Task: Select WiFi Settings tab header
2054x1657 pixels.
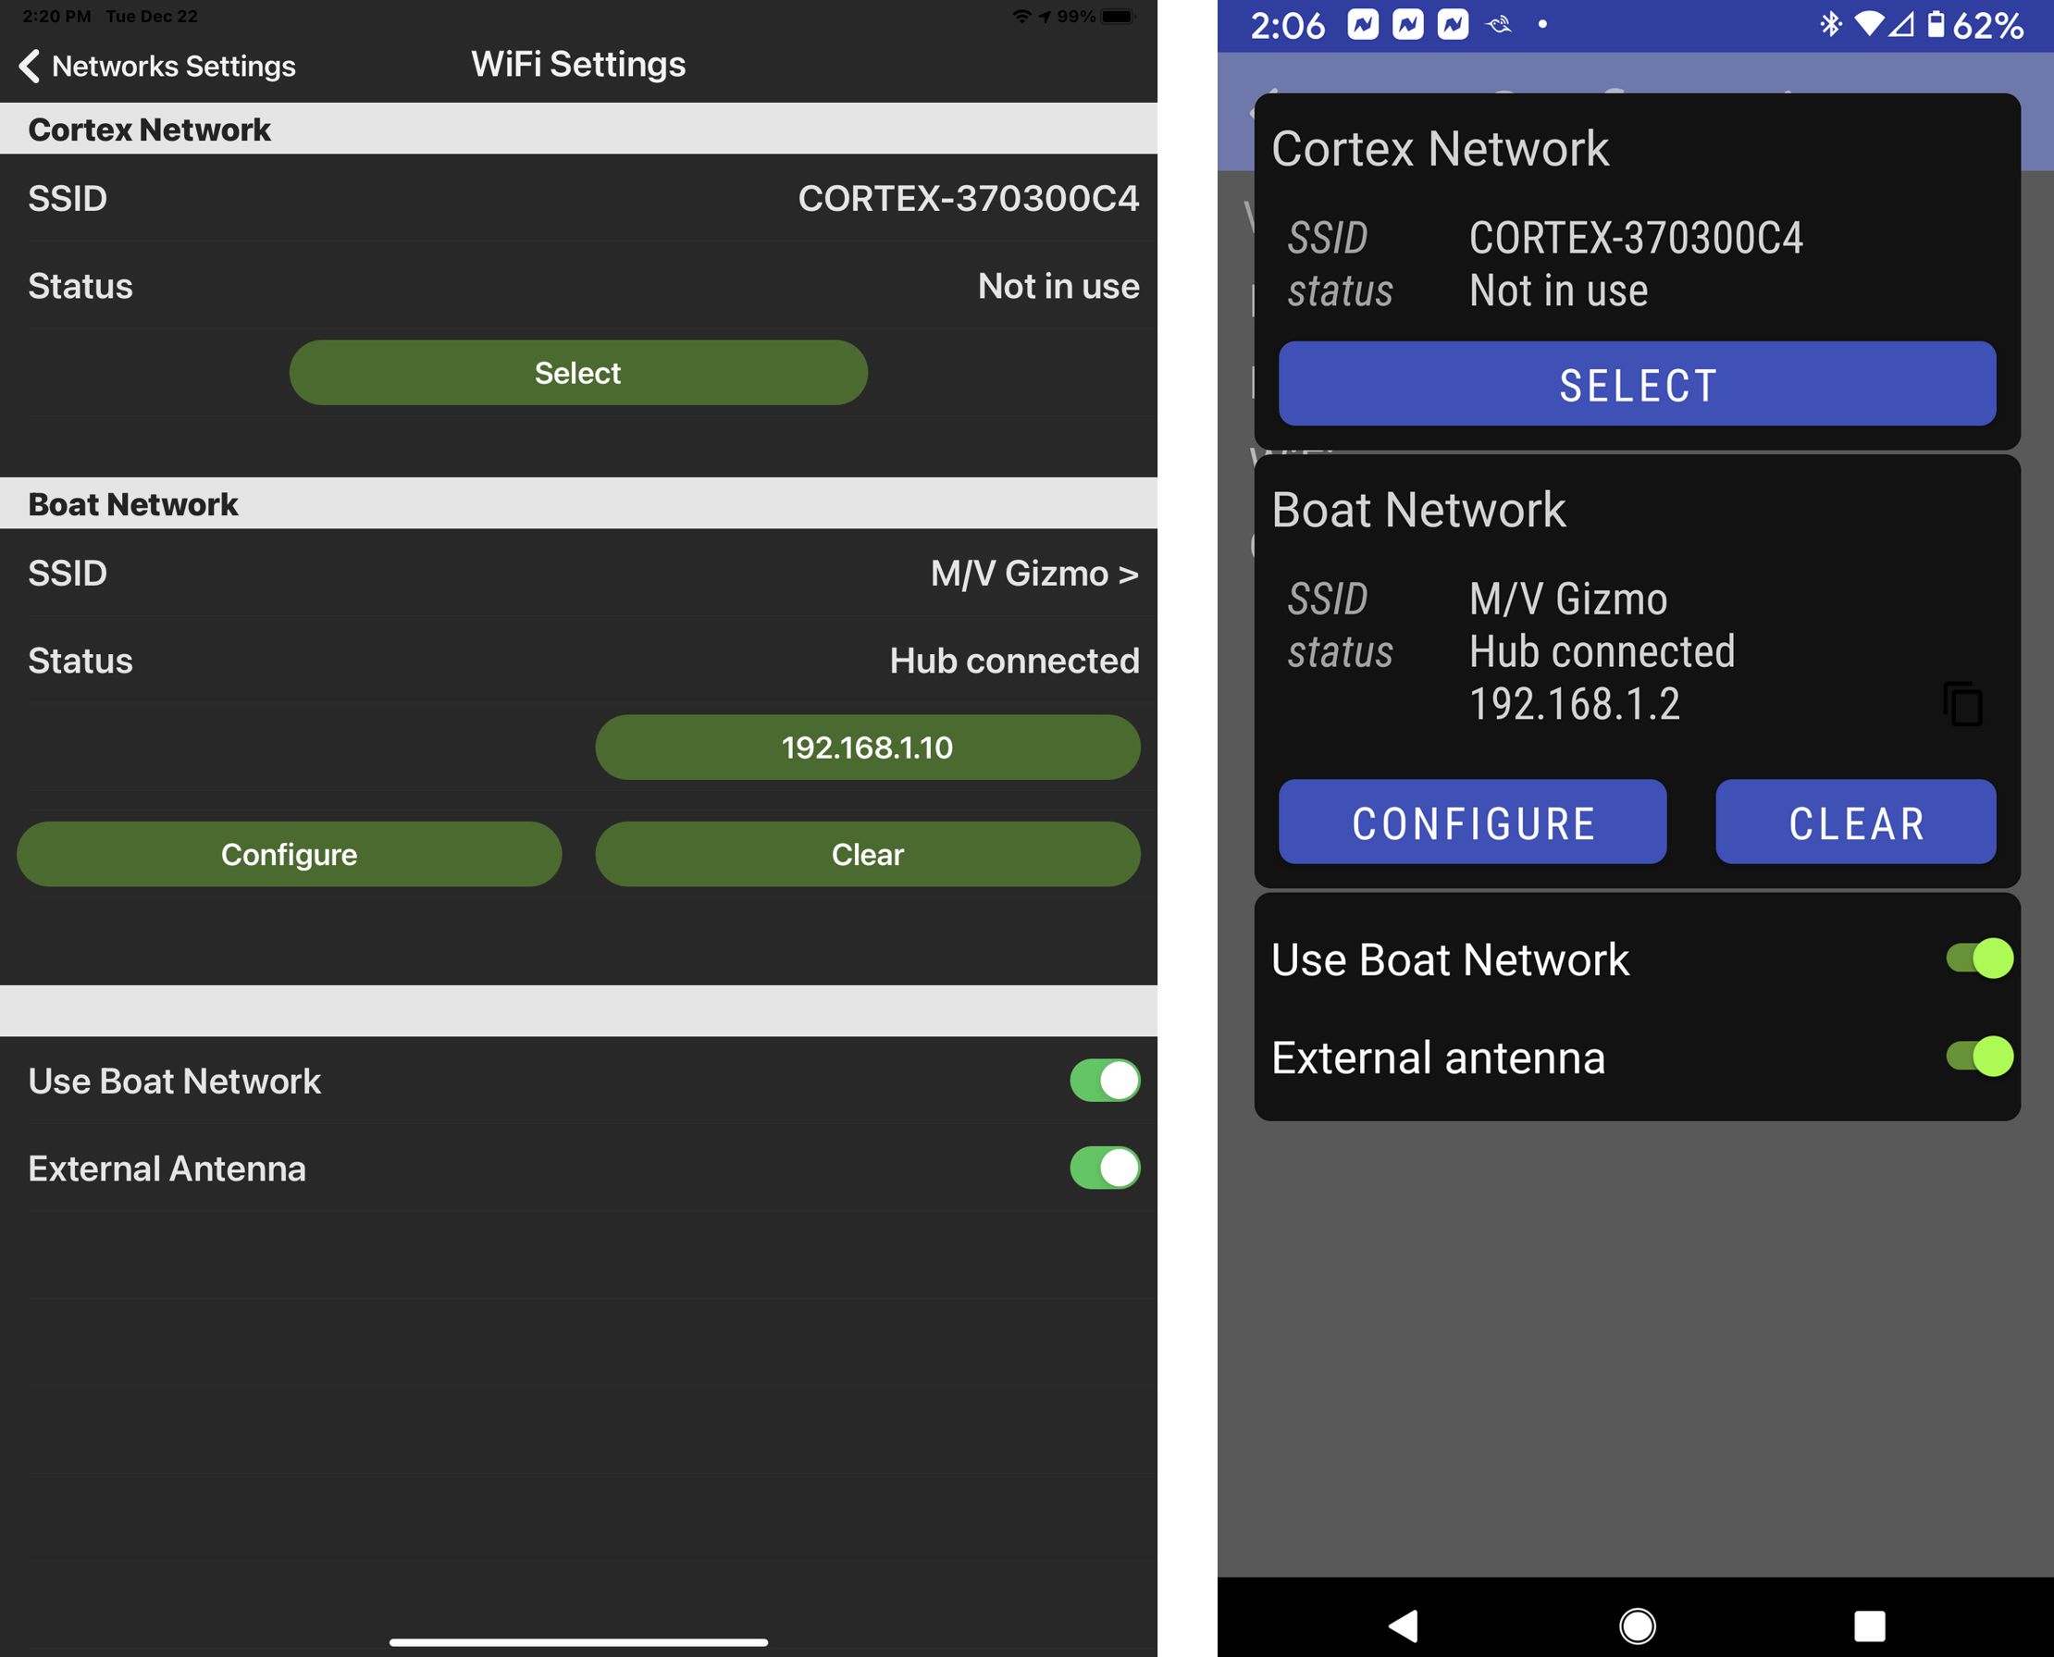Action: [576, 64]
